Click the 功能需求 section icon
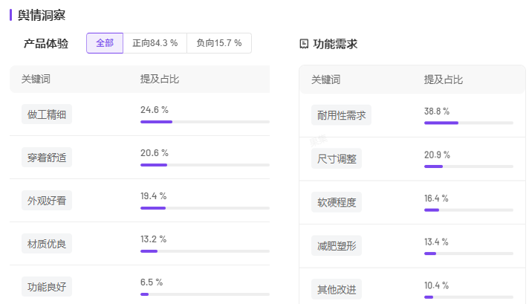 tap(304, 44)
